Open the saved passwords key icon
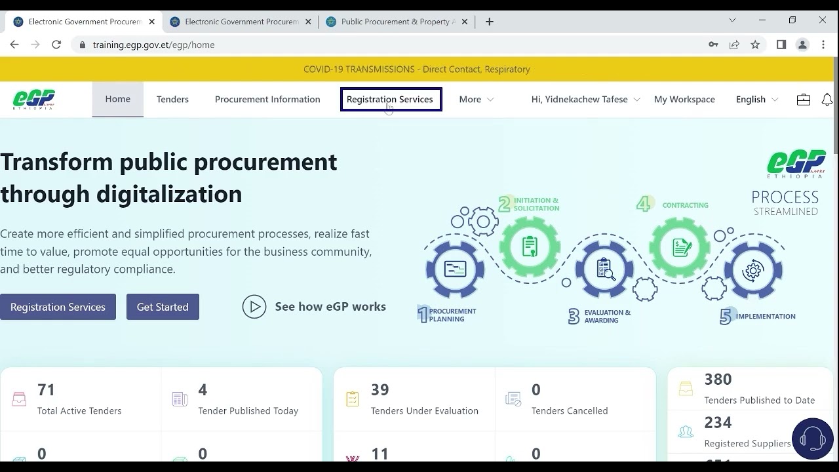The width and height of the screenshot is (839, 472). point(713,45)
